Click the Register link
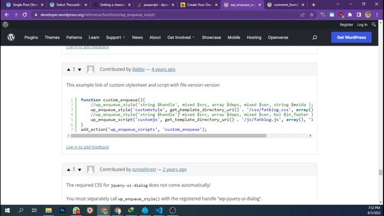Image resolution: width=384 pixels, height=216 pixels. pyautogui.click(x=346, y=25)
